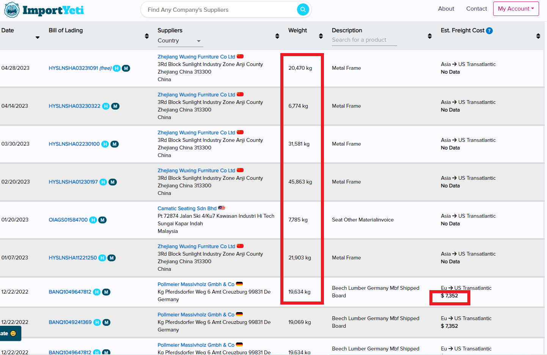Sort the Suppliers column arrows

tap(277, 36)
